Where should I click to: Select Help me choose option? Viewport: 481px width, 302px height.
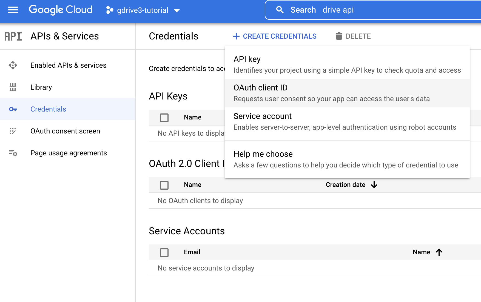point(347,159)
